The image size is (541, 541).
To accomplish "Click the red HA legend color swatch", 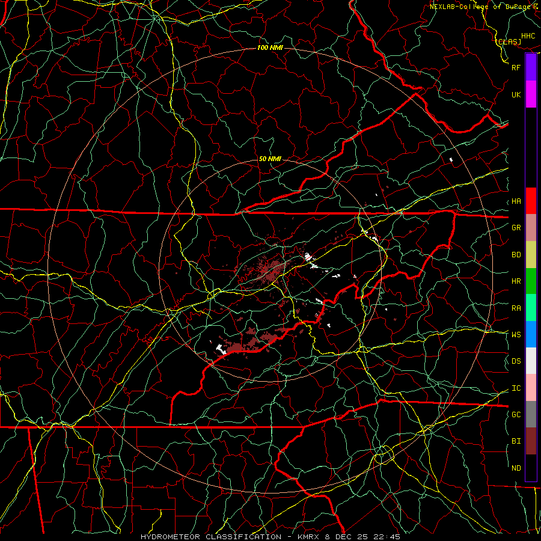I will click(x=531, y=201).
